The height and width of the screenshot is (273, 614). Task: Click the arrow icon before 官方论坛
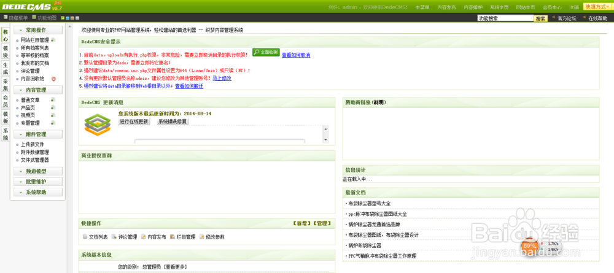point(554,18)
